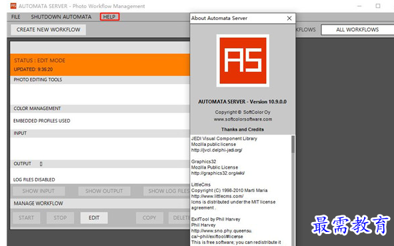Close the About Automata Server dialog
Viewport: 394px width, 246px height.
pos(289,18)
